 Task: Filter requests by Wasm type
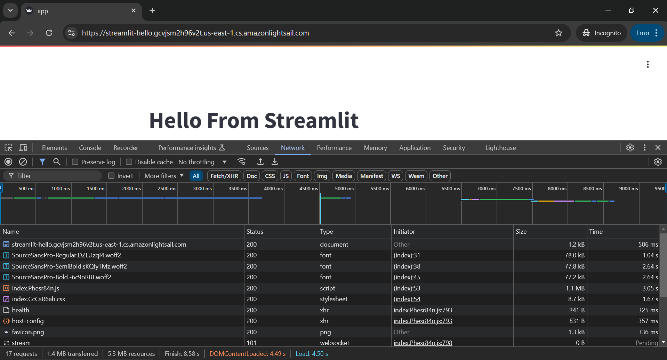(416, 176)
